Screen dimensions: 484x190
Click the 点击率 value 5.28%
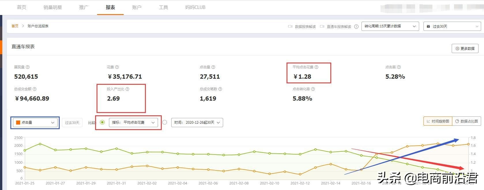tap(395, 77)
